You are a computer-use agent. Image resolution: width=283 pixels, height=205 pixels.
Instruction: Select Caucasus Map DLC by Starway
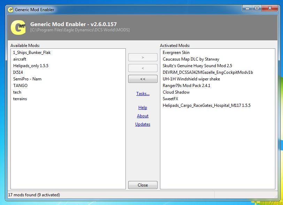(191, 59)
